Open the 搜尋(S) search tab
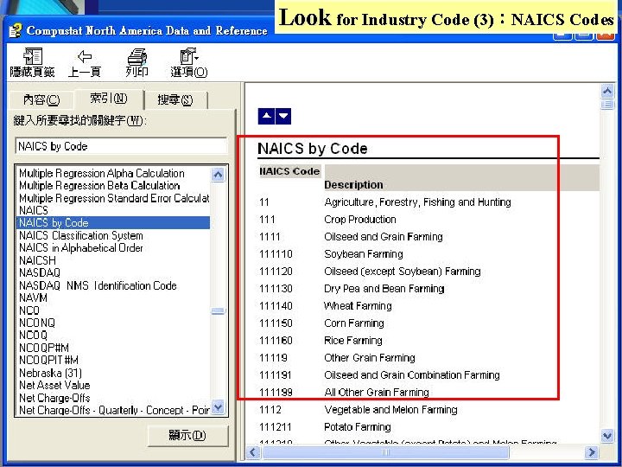622x467 pixels. 175,99
